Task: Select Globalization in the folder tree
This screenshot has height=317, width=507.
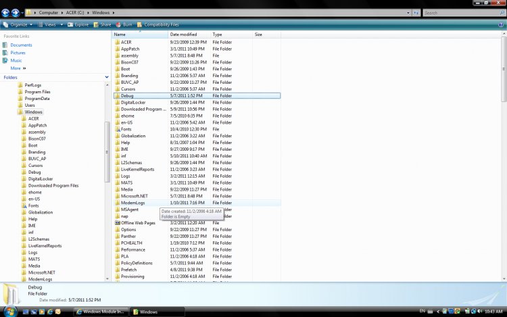Action: coord(41,212)
